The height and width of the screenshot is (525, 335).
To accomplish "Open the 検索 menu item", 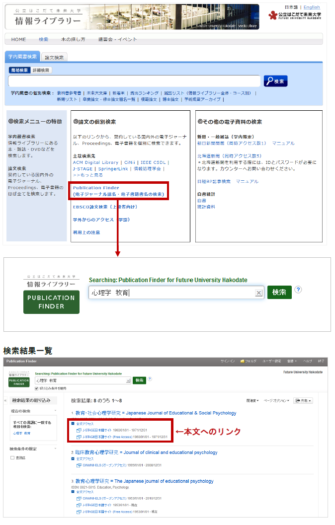I will [44, 40].
